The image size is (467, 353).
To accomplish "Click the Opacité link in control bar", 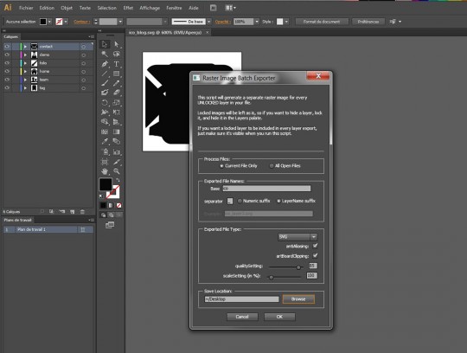I will 223,22.
